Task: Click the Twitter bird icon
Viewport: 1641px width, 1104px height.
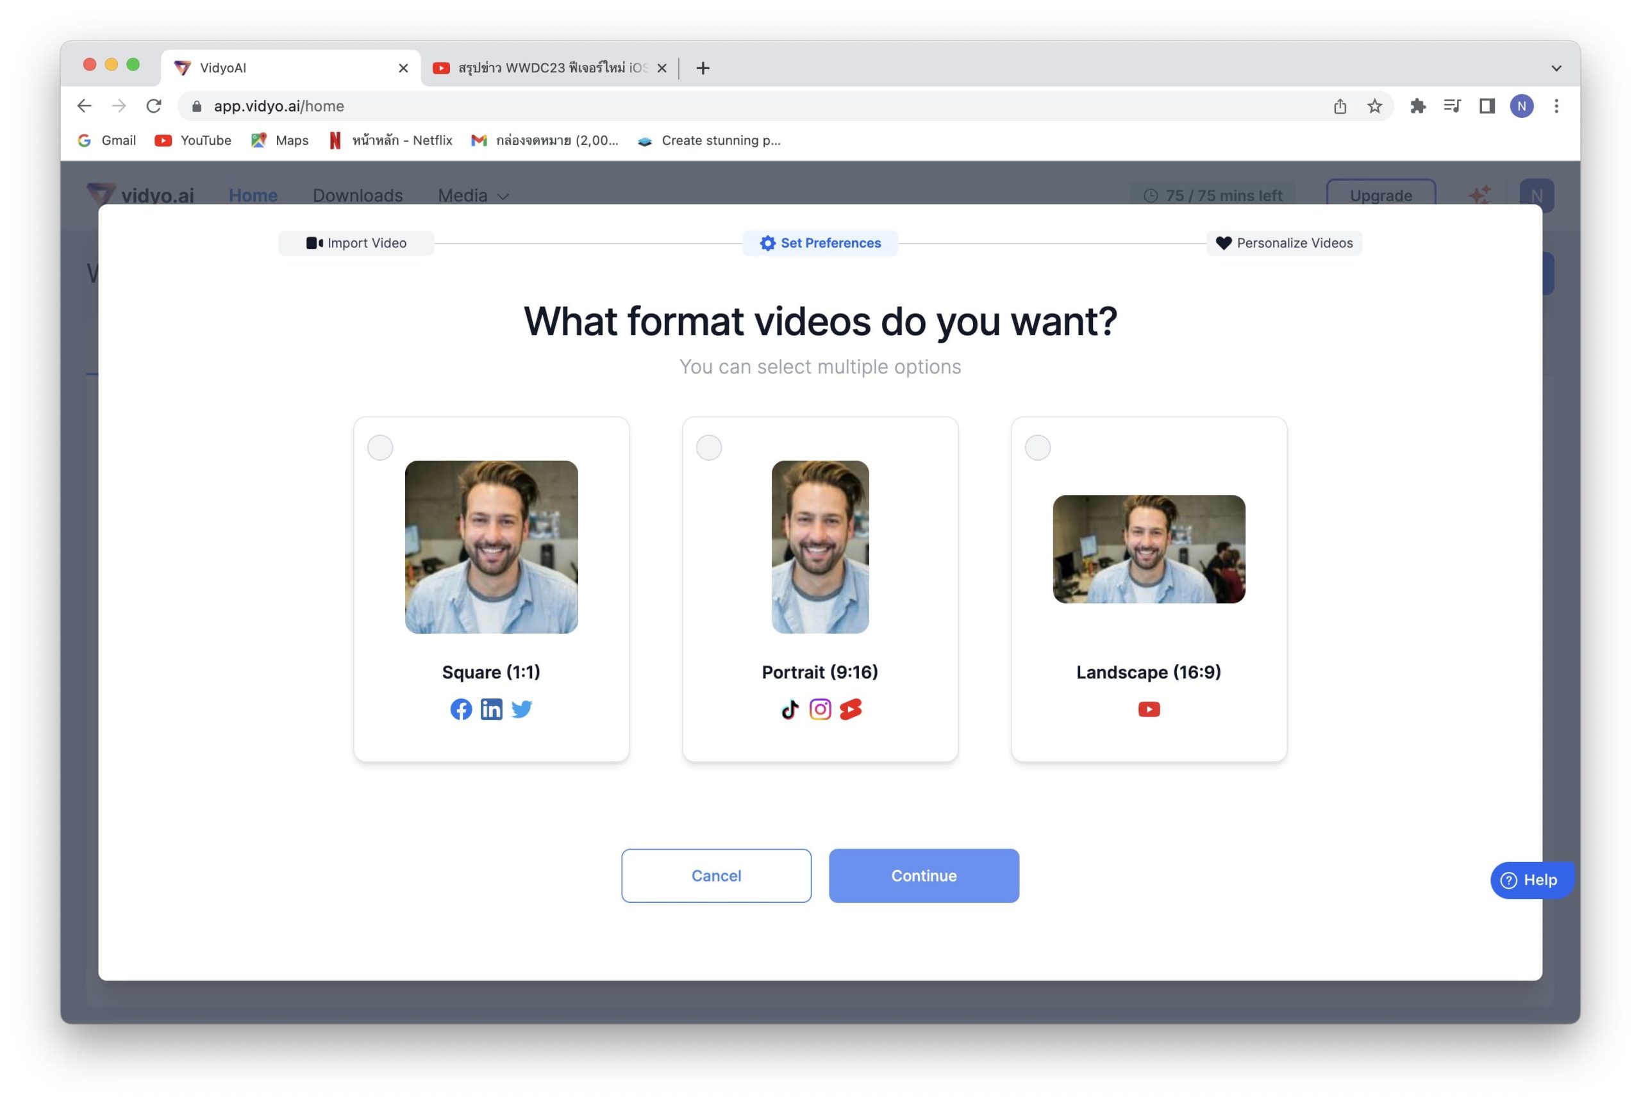Action: tap(521, 709)
